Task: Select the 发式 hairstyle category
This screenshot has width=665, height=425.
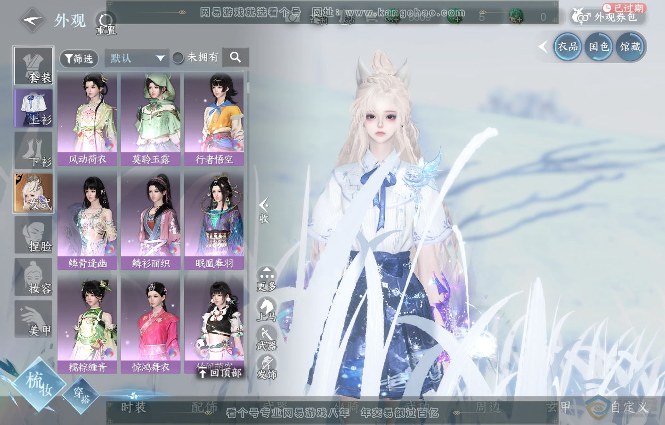Action: (33, 193)
